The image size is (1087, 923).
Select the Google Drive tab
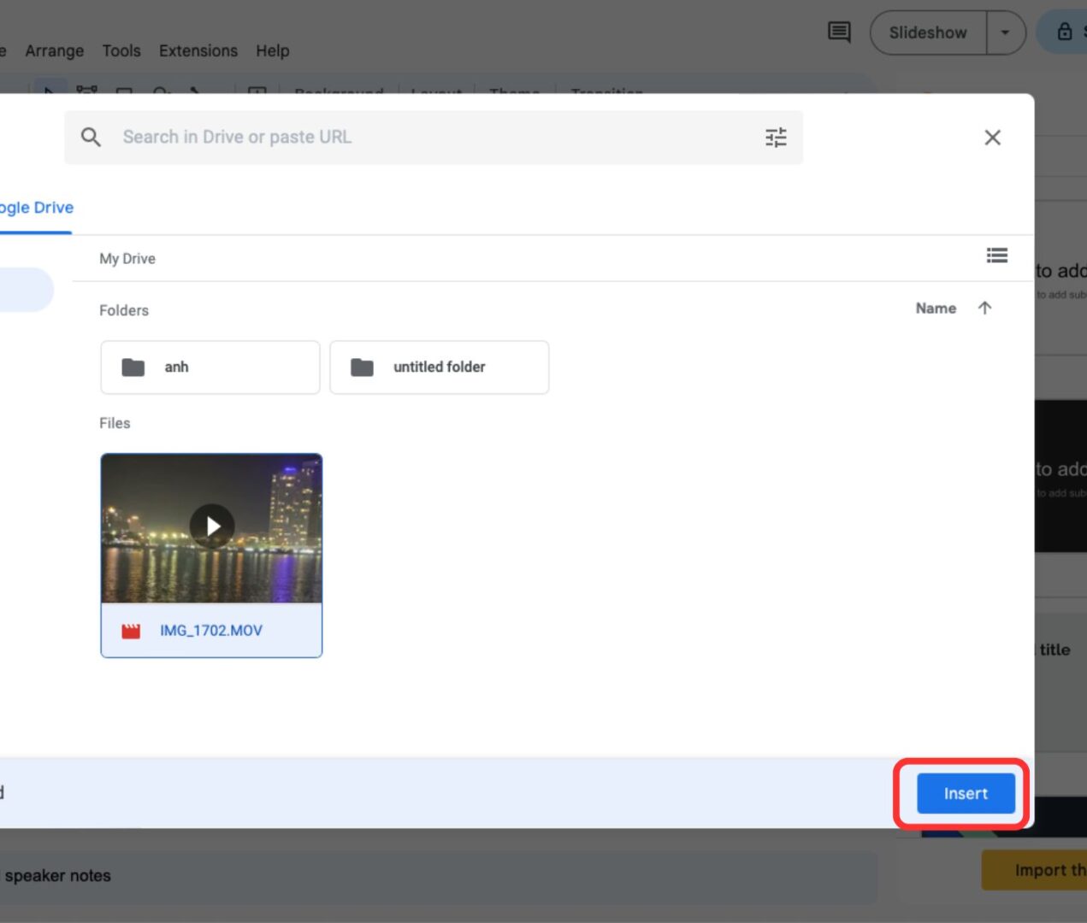(36, 208)
